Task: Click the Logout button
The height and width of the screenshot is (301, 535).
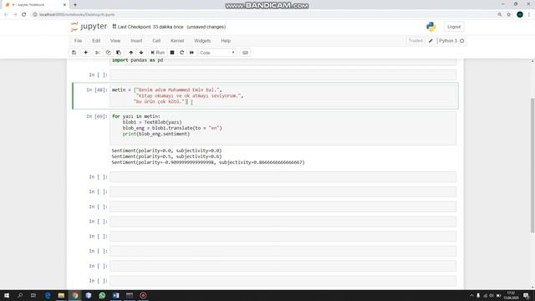Action: (x=454, y=27)
